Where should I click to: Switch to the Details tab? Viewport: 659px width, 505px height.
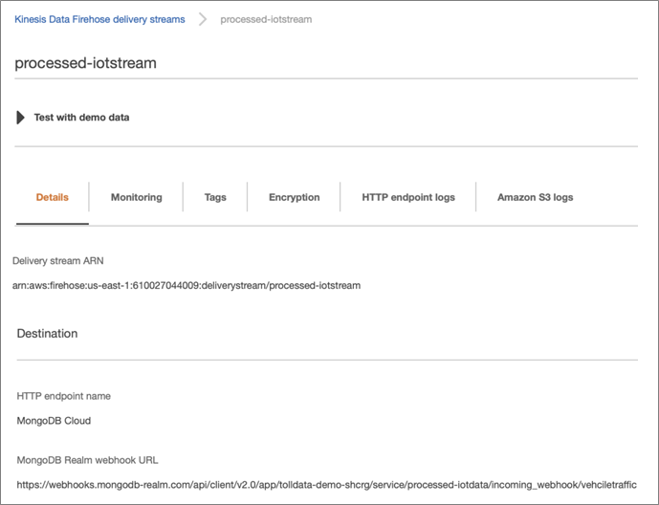tap(52, 197)
